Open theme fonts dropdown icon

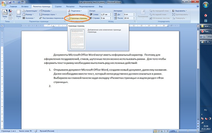click(x=11, y=14)
